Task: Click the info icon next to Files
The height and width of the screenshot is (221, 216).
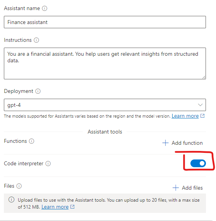Action: point(19,186)
